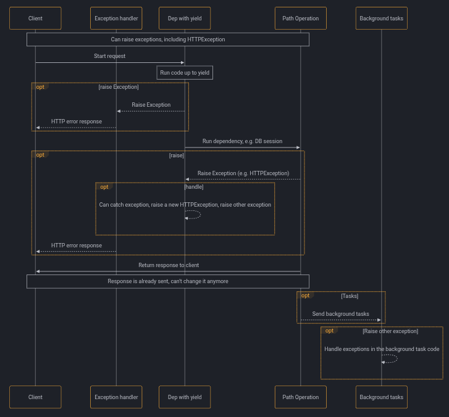Click the top Dep with yield box
Screen dimensions: 449x417
tap(185, 19)
